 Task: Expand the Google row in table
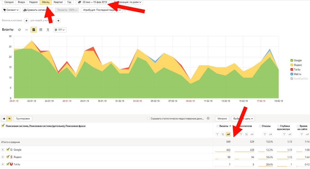point(3,150)
